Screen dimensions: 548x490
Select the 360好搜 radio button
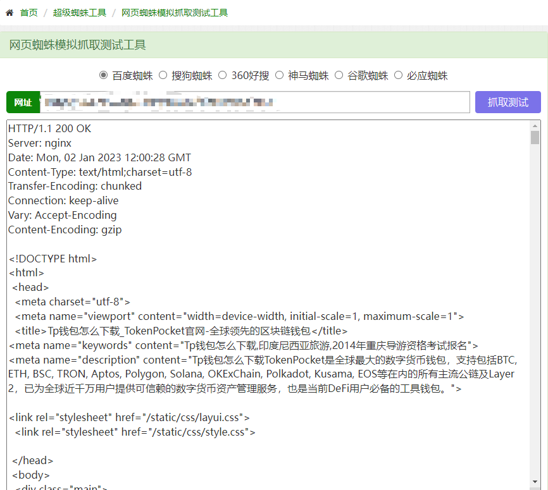pyautogui.click(x=222, y=75)
